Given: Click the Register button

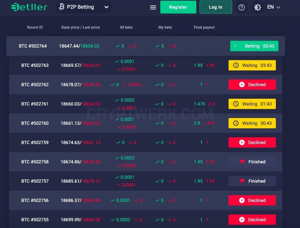Looking at the screenshot, I should [178, 7].
